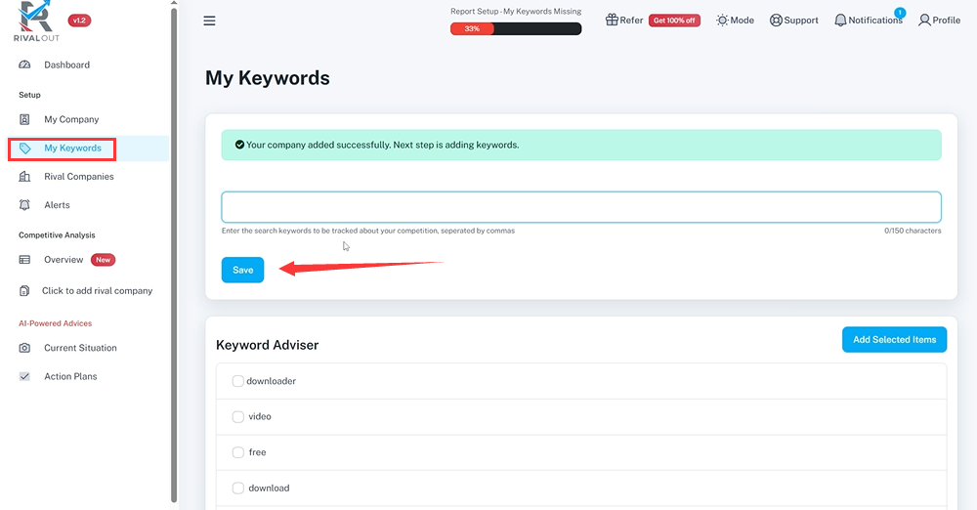This screenshot has width=977, height=510.
Task: Click the Support link text
Action: [801, 20]
